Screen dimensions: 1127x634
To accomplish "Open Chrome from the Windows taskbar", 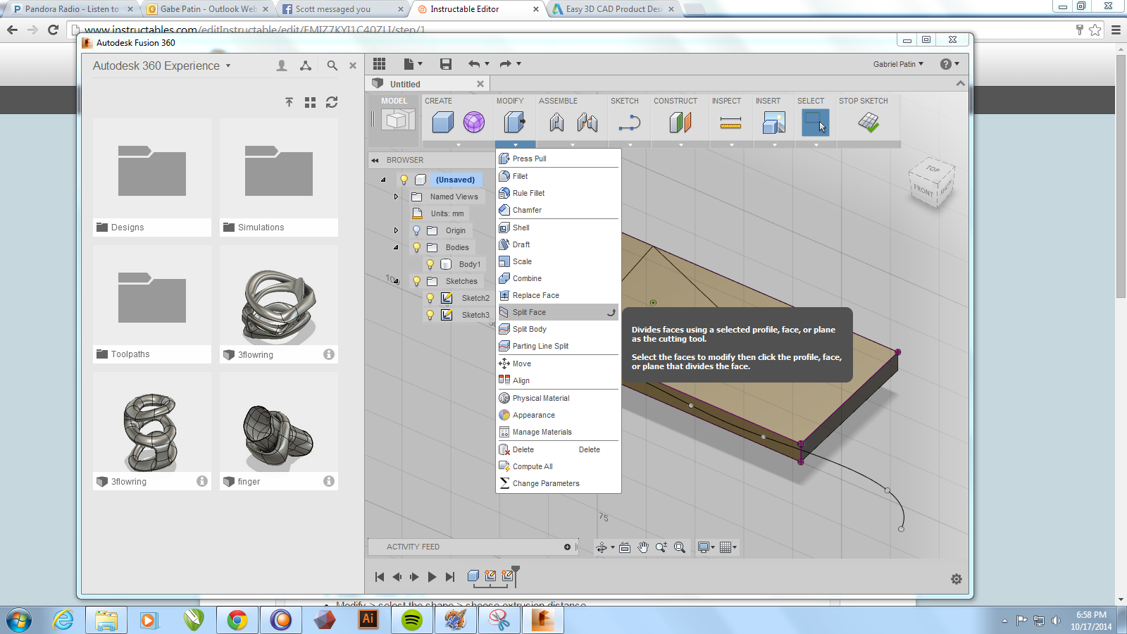I will [237, 620].
